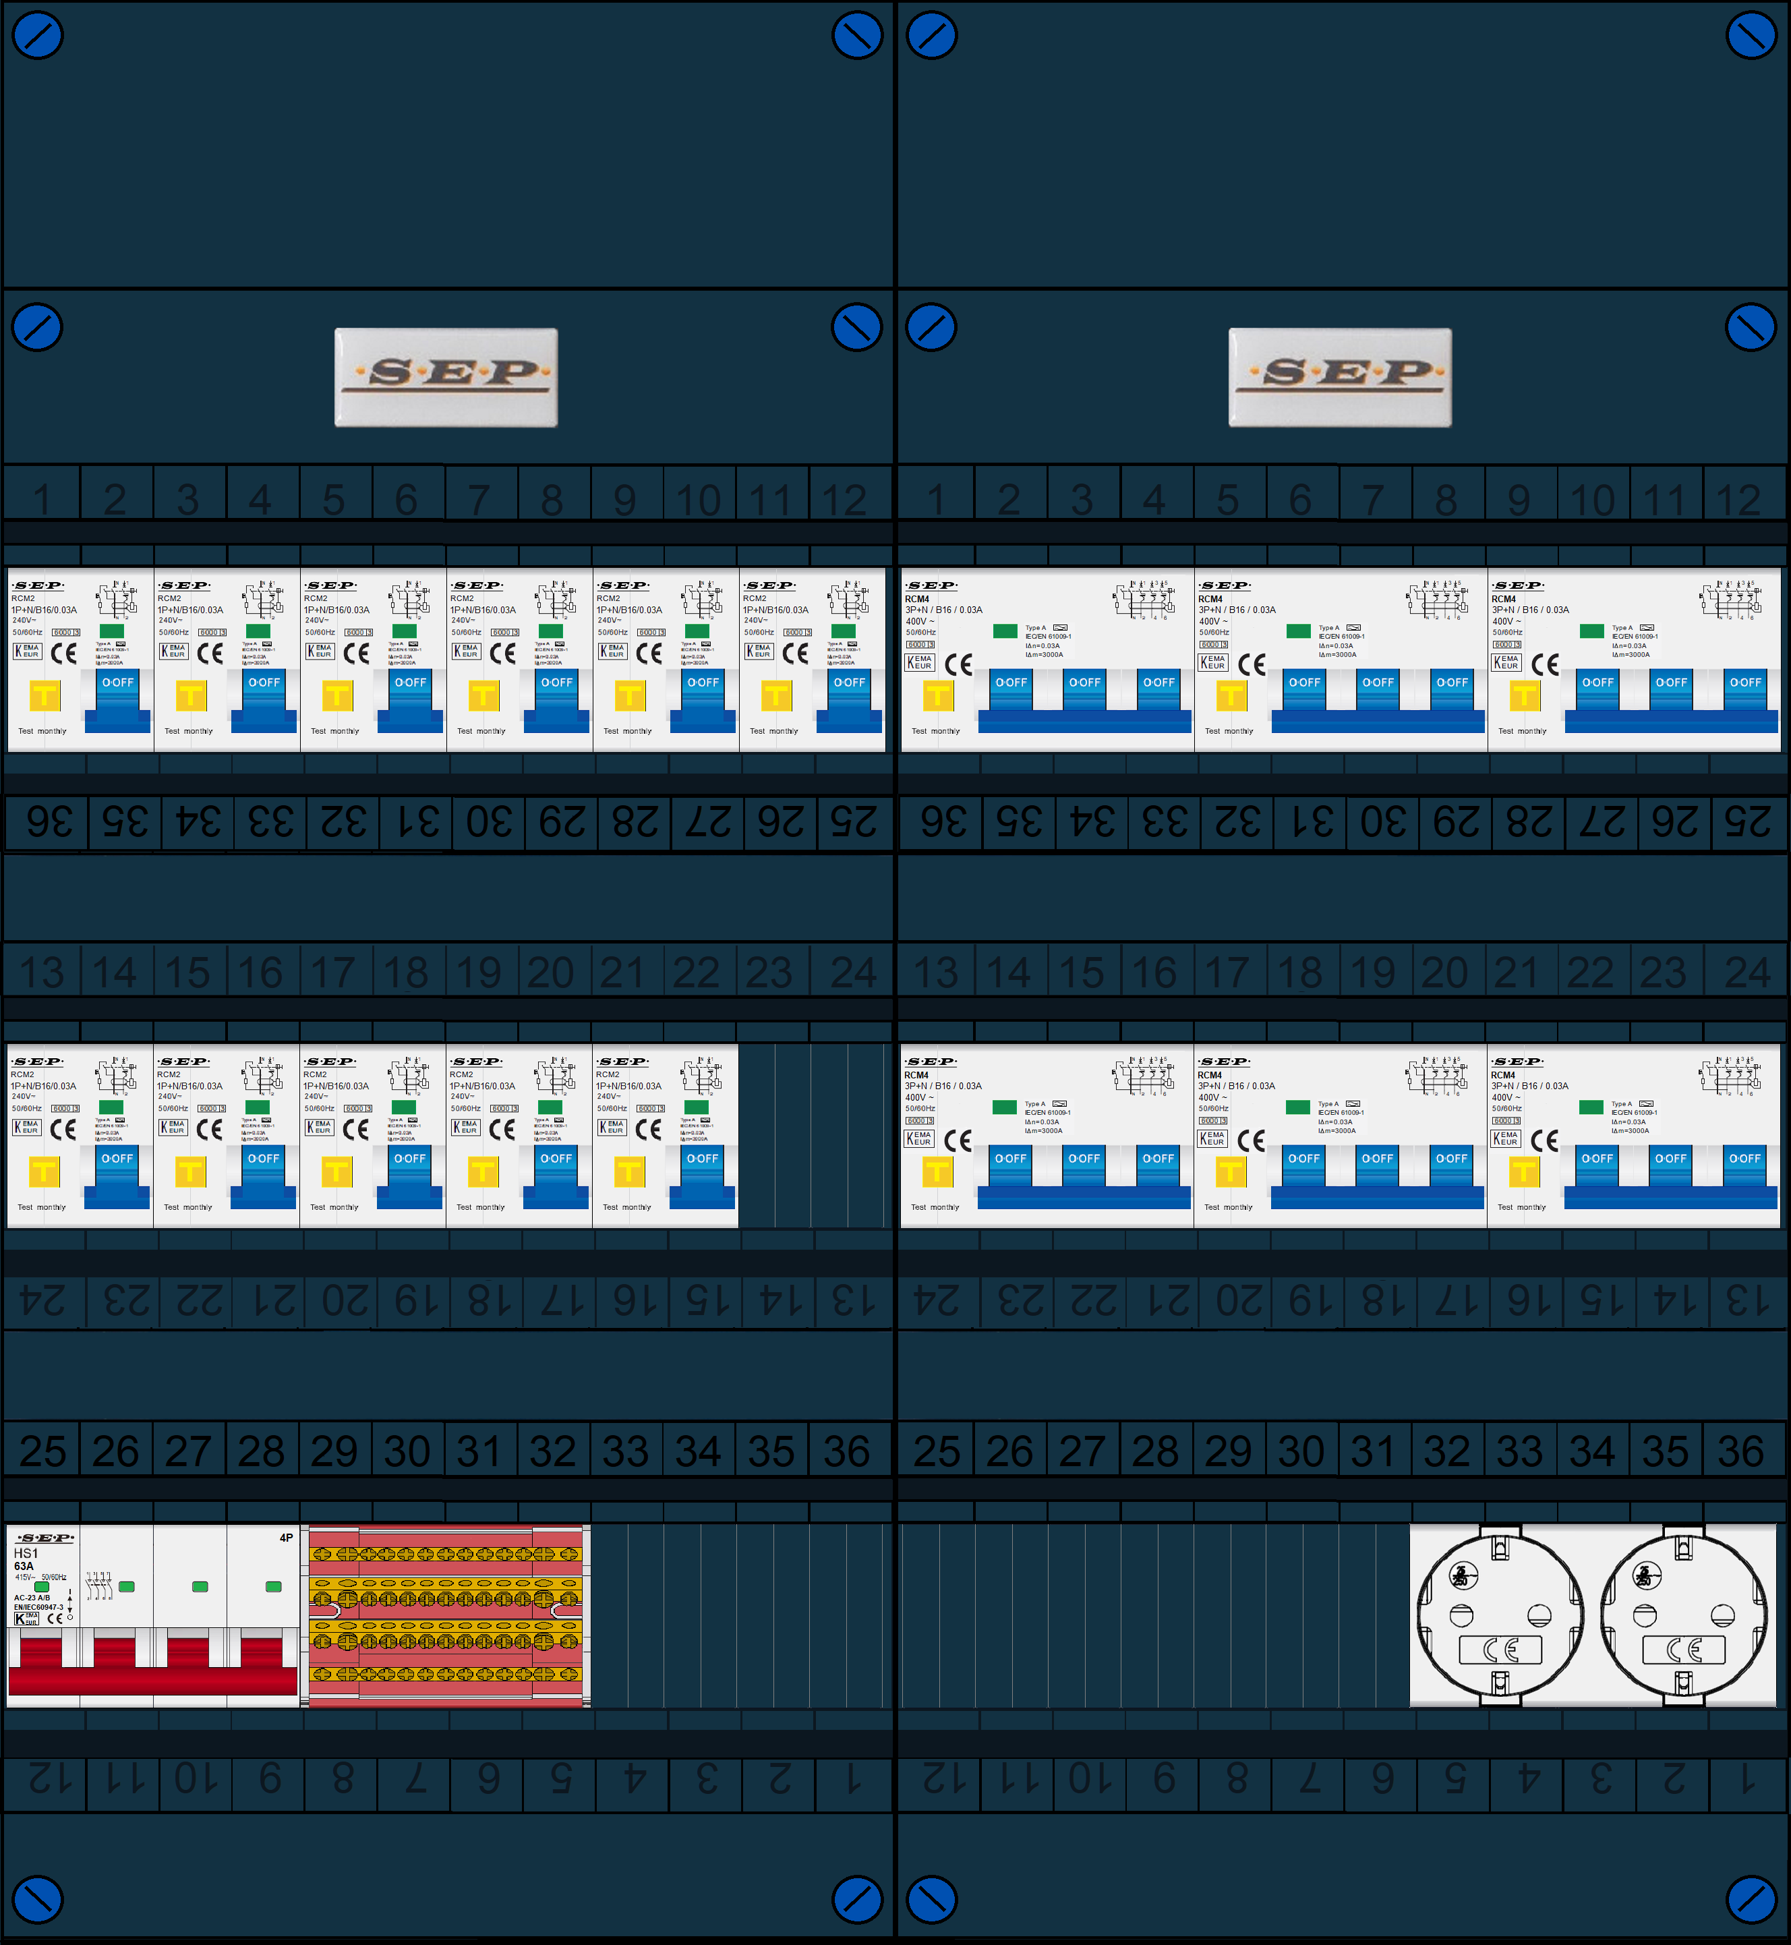Image resolution: width=1791 pixels, height=1945 pixels.
Task: Click yellow T test button, left panel slots 7-8
Action: click(x=483, y=695)
